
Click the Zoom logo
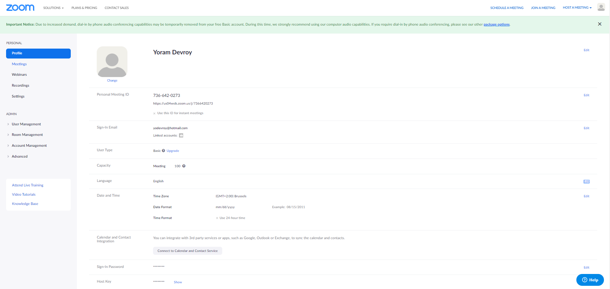20,8
